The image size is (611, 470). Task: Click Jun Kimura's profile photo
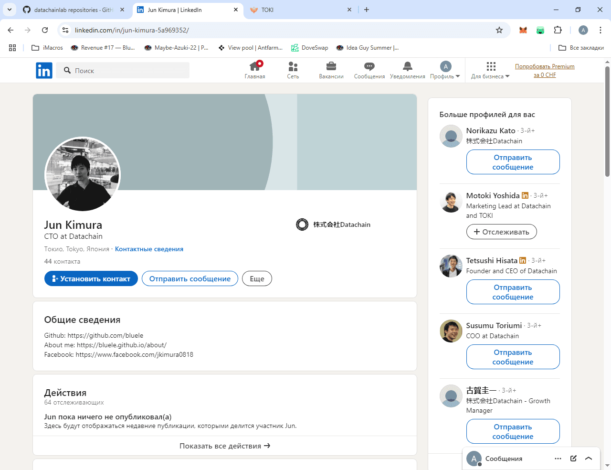83,175
